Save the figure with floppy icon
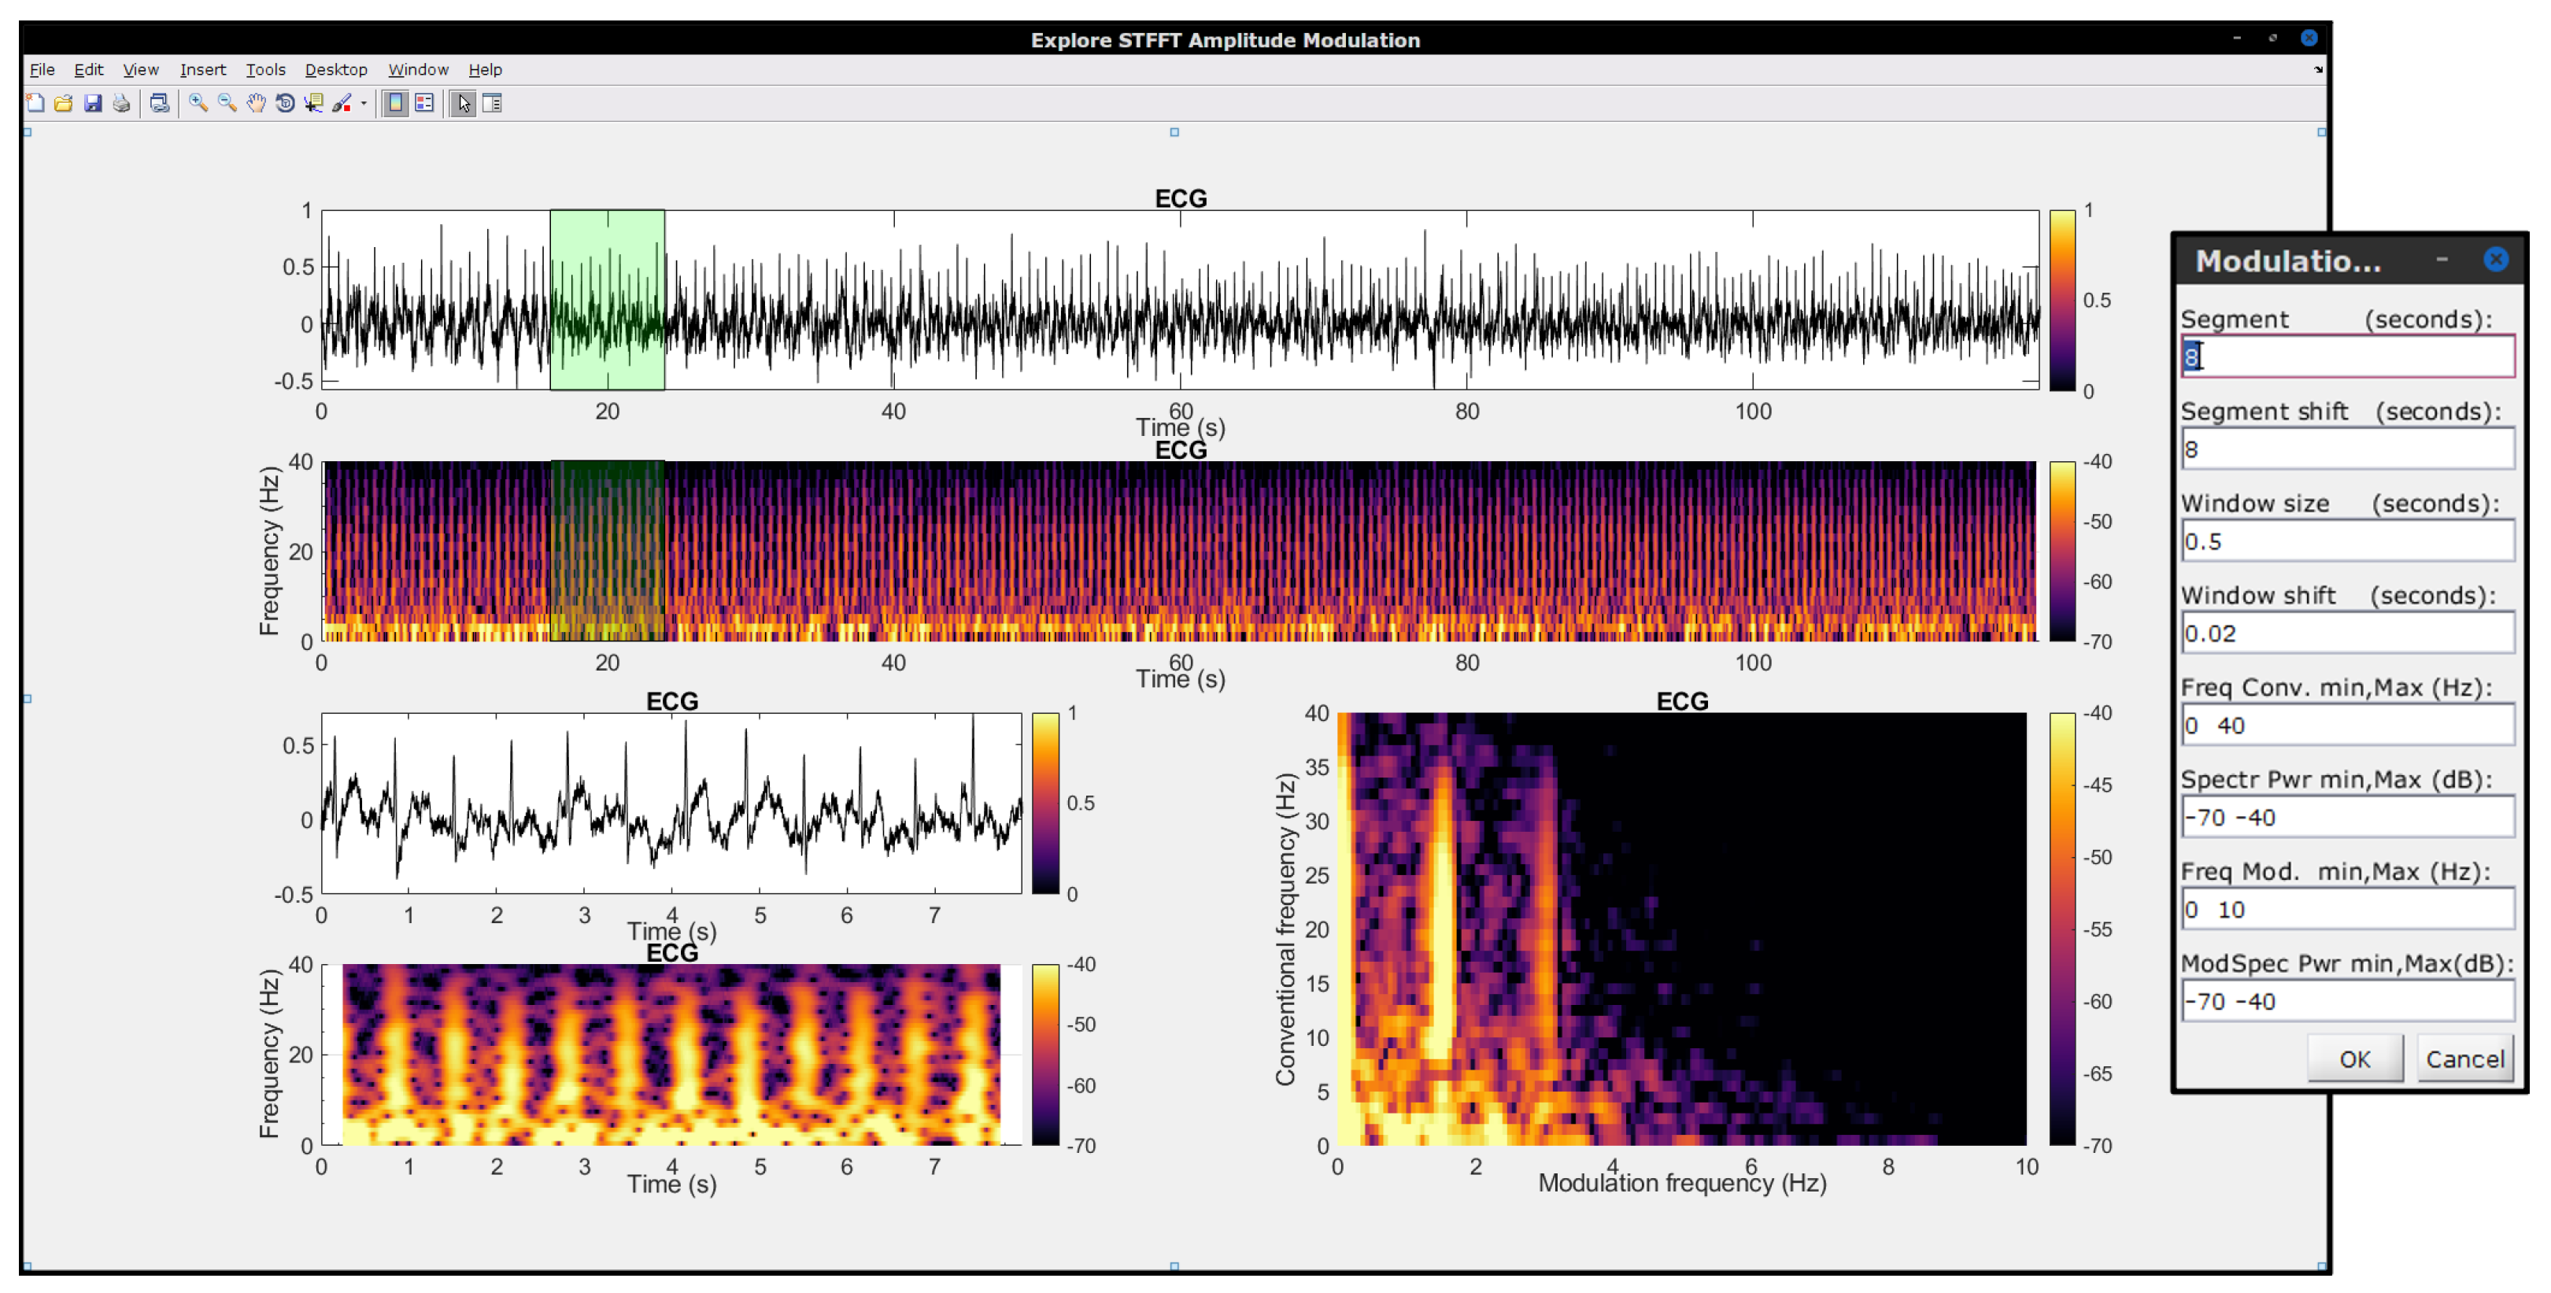Screen dimensions: 2551x1293 point(93,103)
